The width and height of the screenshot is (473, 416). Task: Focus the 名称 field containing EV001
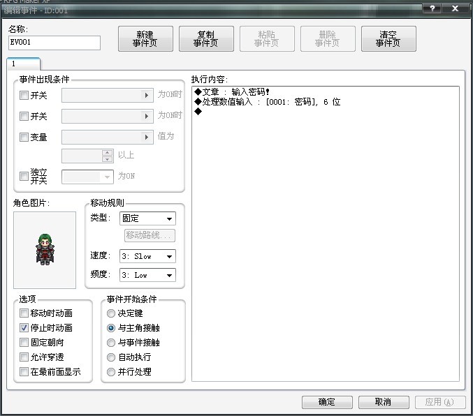(x=54, y=43)
